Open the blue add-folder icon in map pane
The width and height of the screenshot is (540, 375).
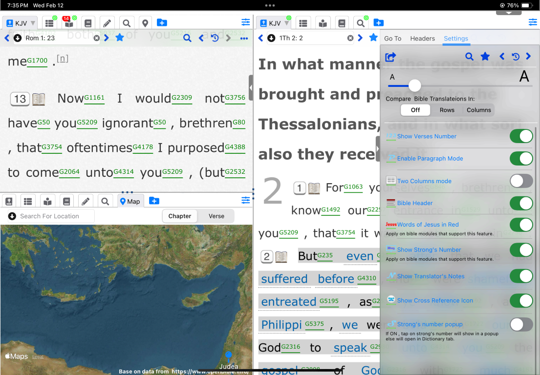(x=154, y=201)
